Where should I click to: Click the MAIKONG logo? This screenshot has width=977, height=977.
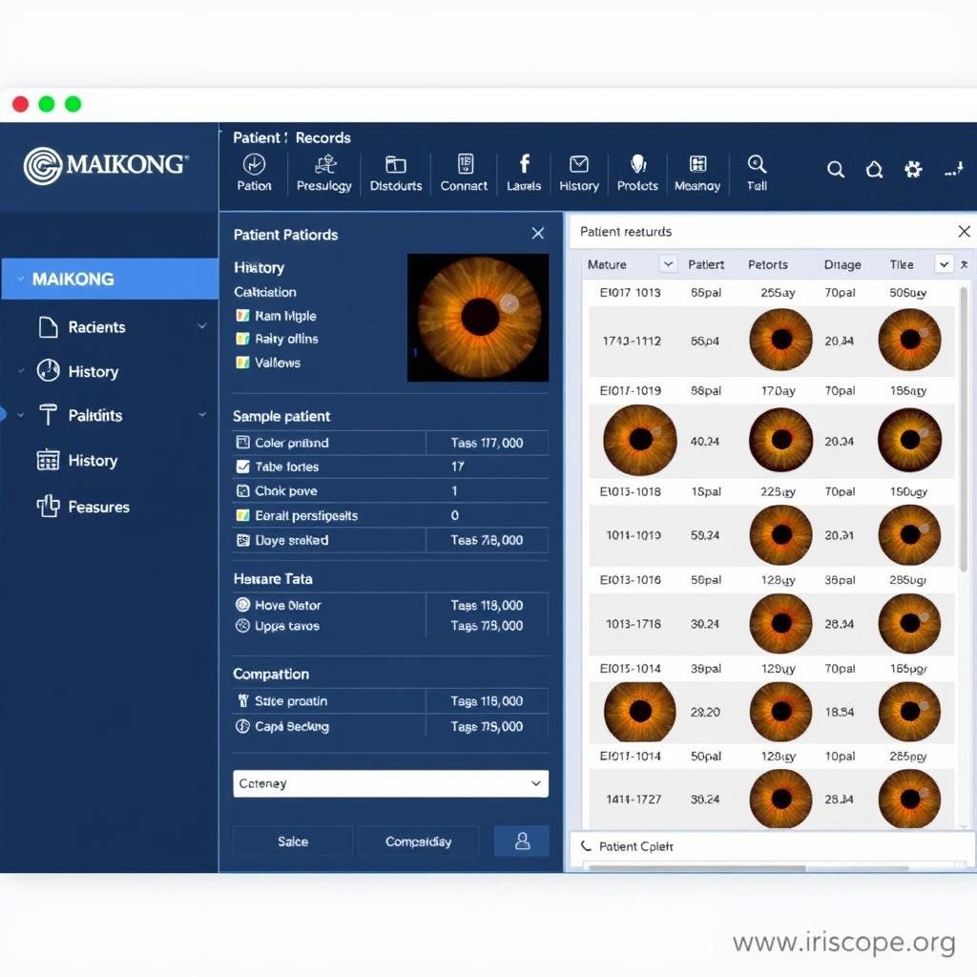click(106, 166)
